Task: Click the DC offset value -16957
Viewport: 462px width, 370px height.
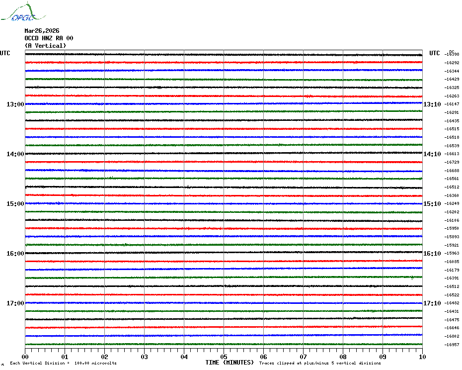Action: (x=452, y=345)
